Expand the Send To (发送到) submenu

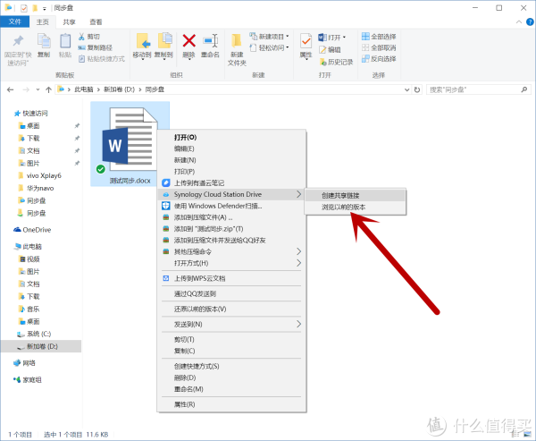pyautogui.click(x=298, y=324)
